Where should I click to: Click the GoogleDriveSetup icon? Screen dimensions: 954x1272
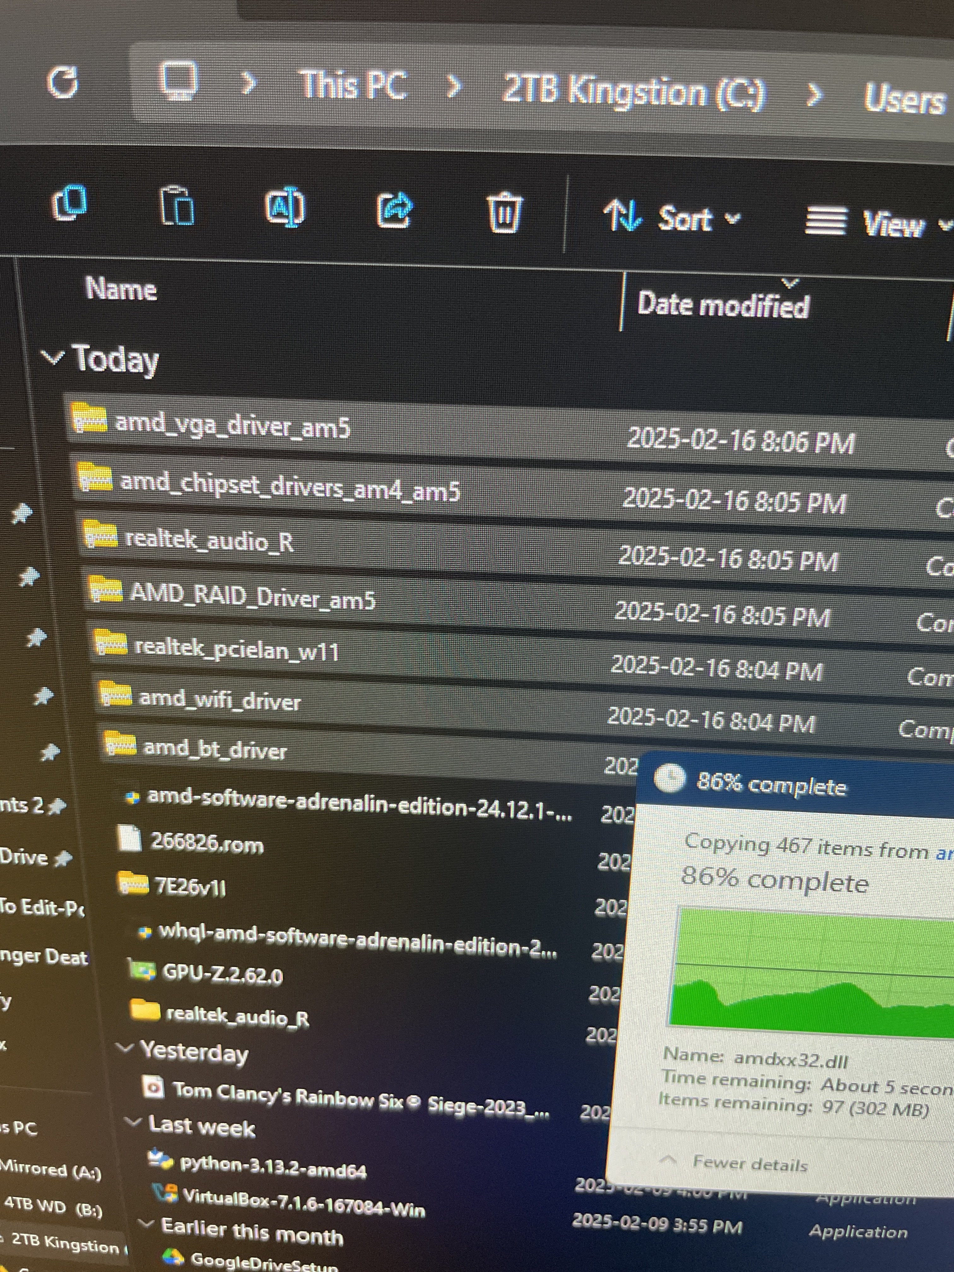pos(173,1257)
